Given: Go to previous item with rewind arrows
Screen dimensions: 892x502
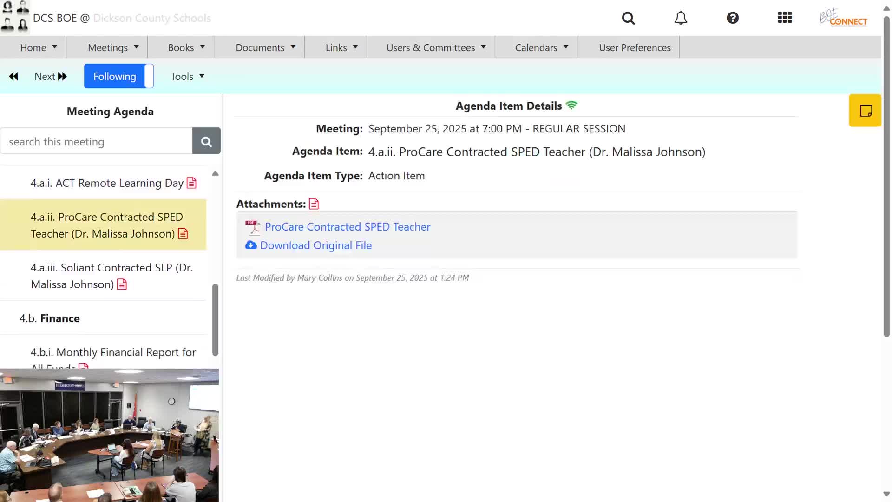Looking at the screenshot, I should pos(14,76).
